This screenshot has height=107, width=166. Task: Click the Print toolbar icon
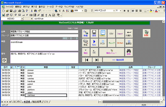pyautogui.click(x=19, y=11)
